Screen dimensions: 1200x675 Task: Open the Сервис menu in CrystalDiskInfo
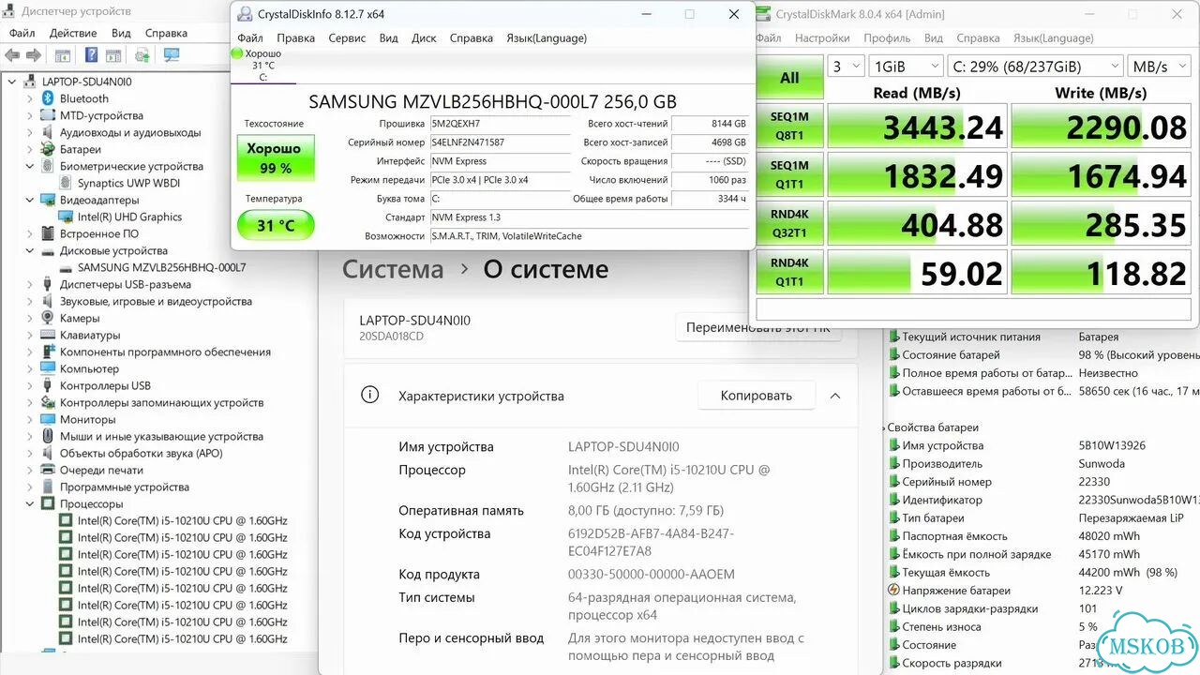[347, 38]
